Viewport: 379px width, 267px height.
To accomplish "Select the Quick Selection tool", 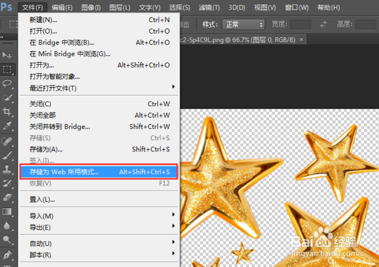I will pos(7,97).
